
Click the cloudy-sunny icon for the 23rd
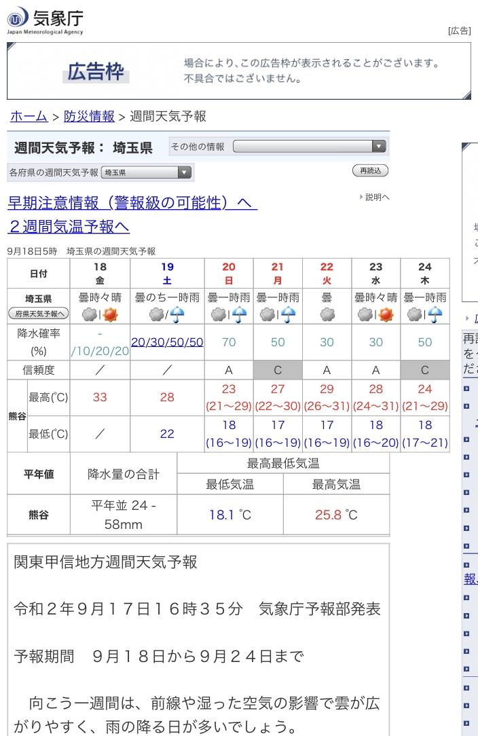[x=375, y=314]
